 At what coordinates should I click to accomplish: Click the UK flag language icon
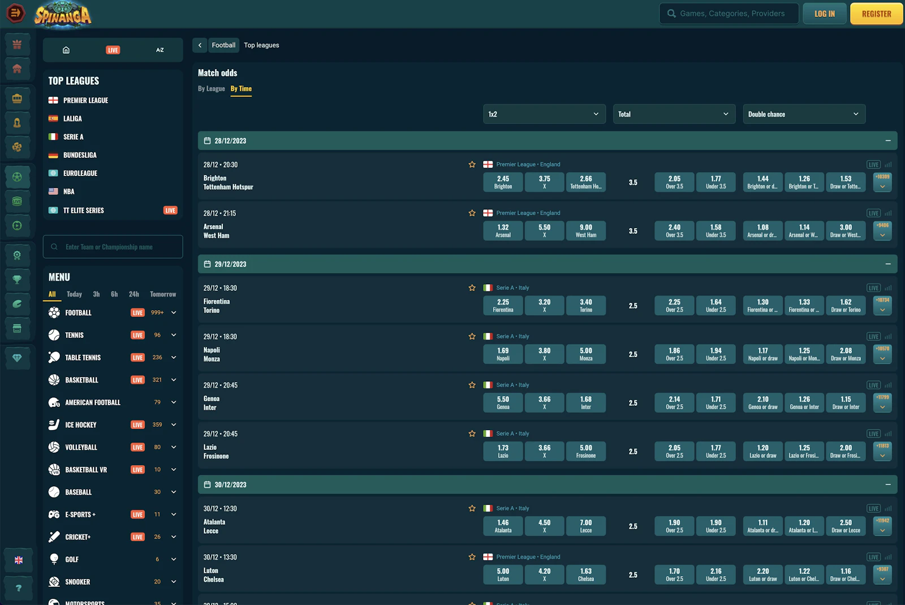pos(18,560)
